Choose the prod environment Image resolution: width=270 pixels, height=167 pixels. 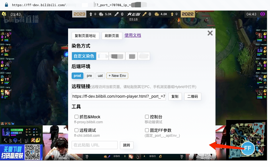(78, 76)
